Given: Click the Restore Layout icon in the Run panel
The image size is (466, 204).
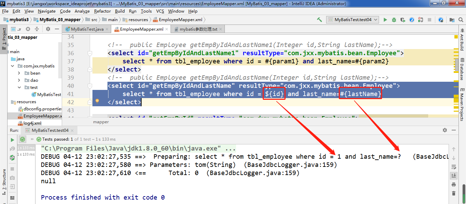Looking at the screenshot, I should tap(12, 197).
